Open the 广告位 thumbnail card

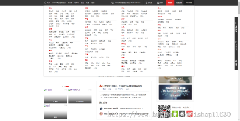click(55, 96)
